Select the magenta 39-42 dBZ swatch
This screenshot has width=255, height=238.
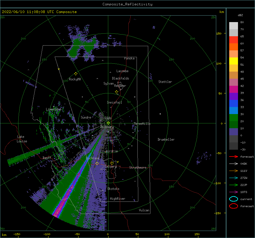[233, 89]
